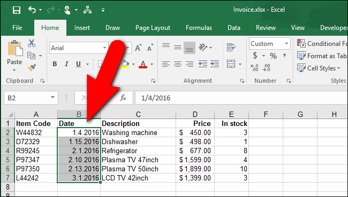Switch to the Formulas tab
Viewport: 348px width, 197px height.
click(x=199, y=28)
